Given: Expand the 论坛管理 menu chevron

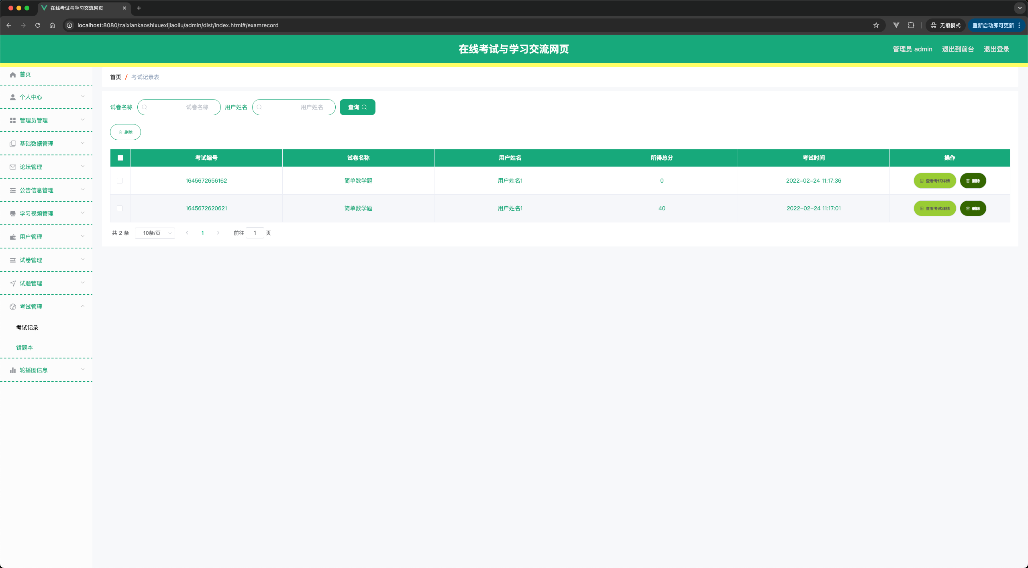Looking at the screenshot, I should click(83, 166).
